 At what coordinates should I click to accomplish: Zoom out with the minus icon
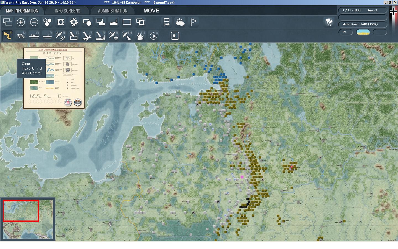point(34,22)
